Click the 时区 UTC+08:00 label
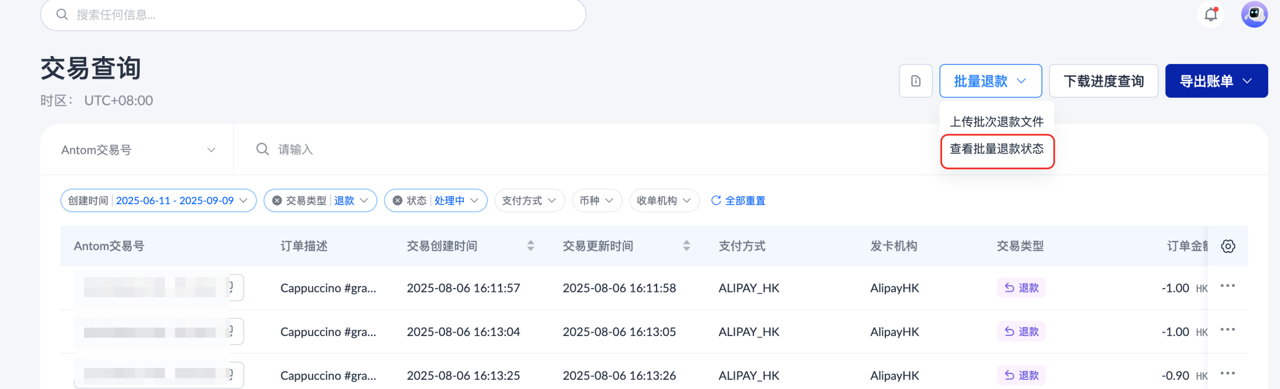Screen dimensions: 1280x389 (x=96, y=100)
